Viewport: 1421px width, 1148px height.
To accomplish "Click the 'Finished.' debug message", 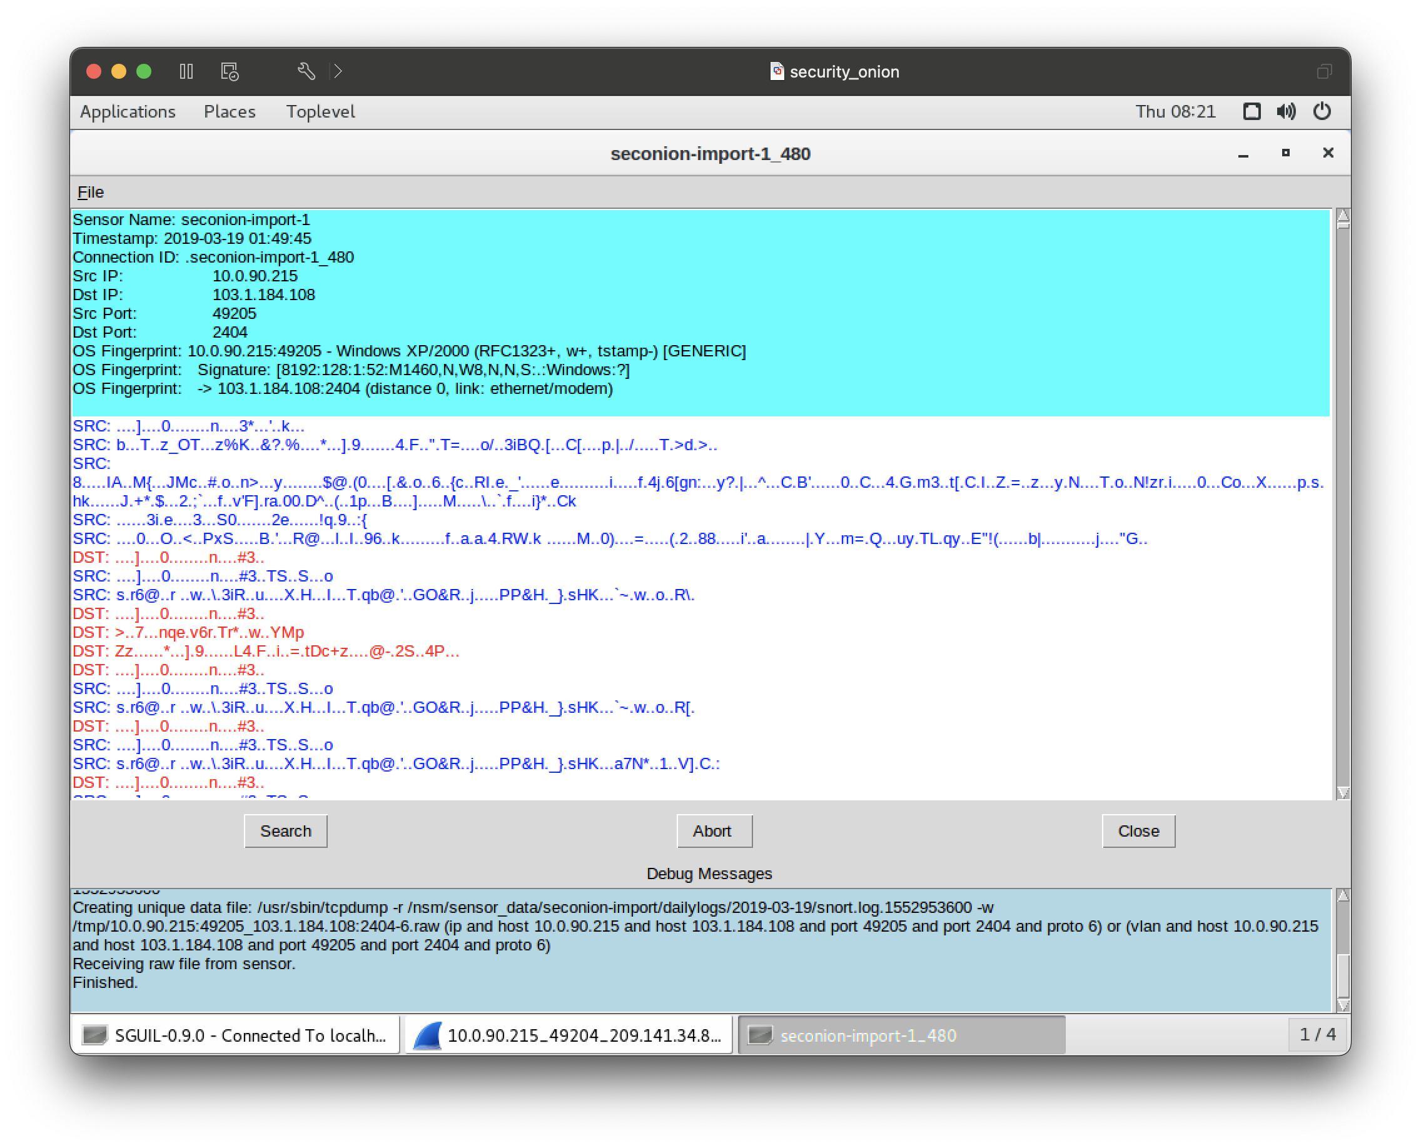I will (105, 983).
